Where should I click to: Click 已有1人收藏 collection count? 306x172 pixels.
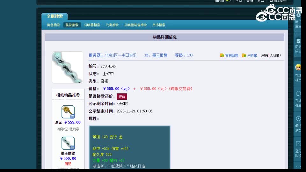click(271, 55)
